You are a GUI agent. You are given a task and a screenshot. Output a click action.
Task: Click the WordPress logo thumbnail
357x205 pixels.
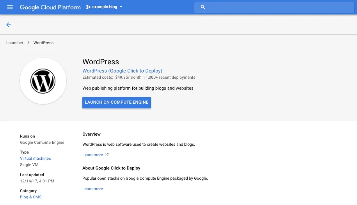[x=43, y=81]
